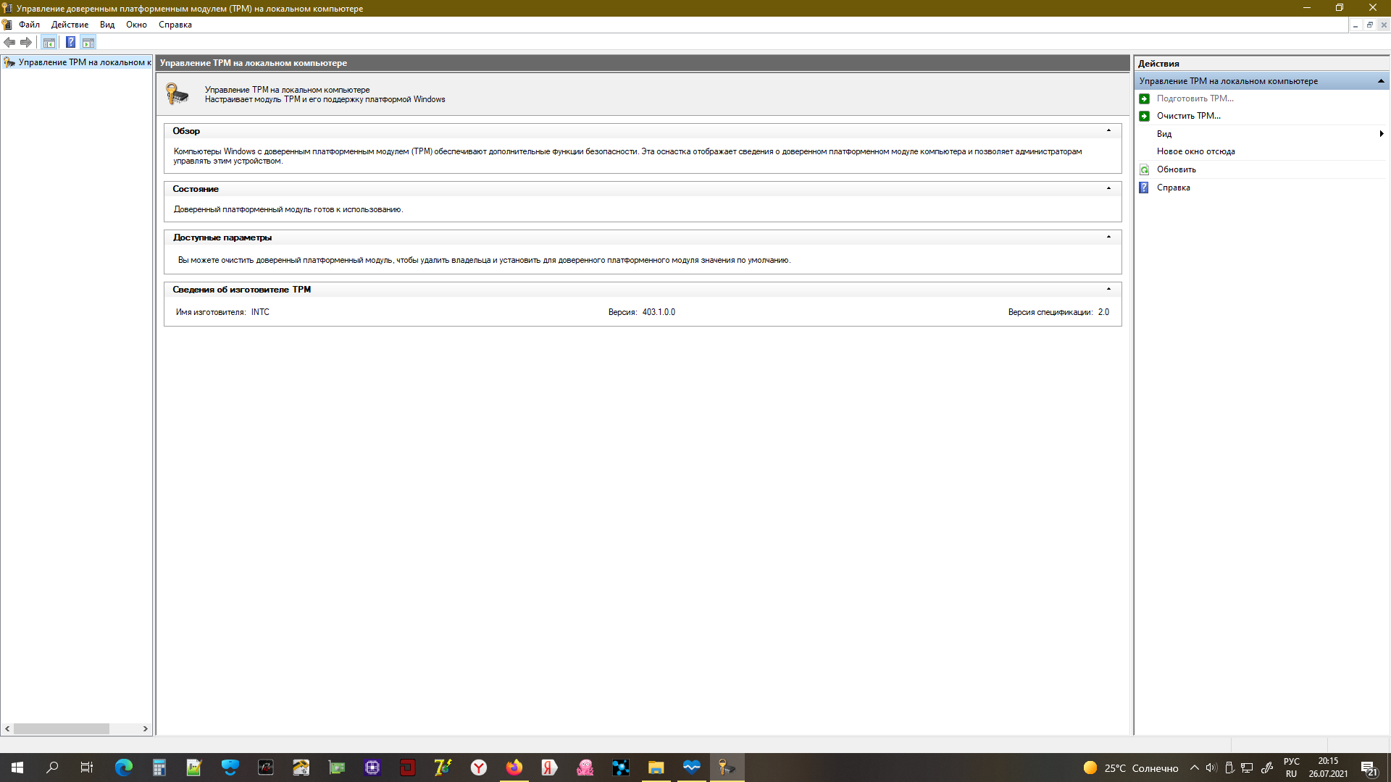Click the blue Help toolbar icon

coord(70,42)
